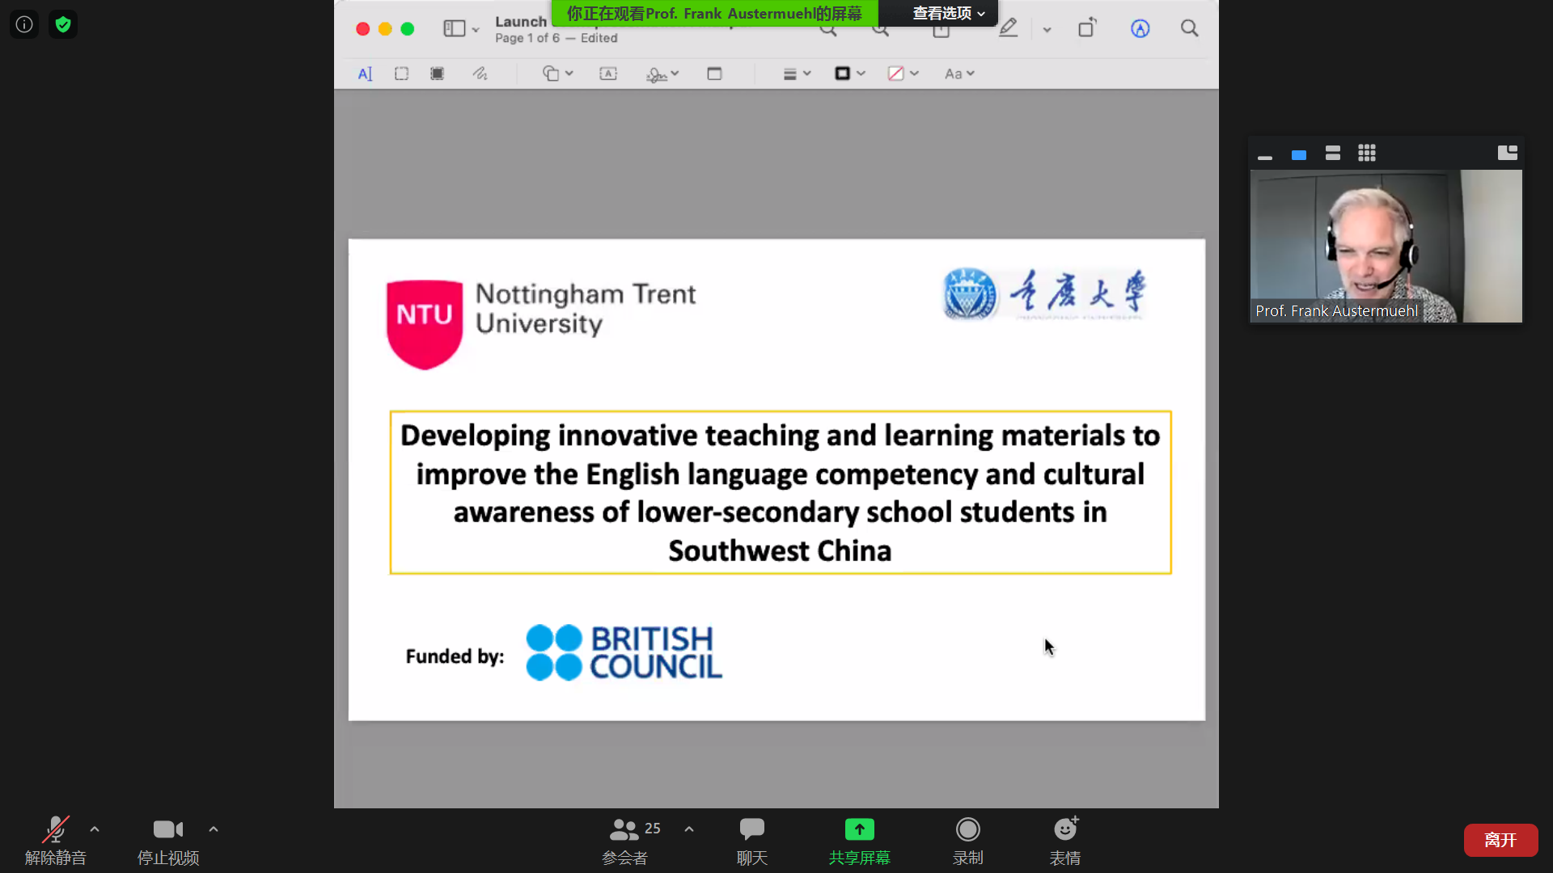
Task: Open the line style dropdown in Preview
Action: click(797, 74)
